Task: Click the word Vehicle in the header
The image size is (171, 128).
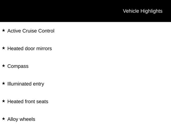Action: (131, 11)
